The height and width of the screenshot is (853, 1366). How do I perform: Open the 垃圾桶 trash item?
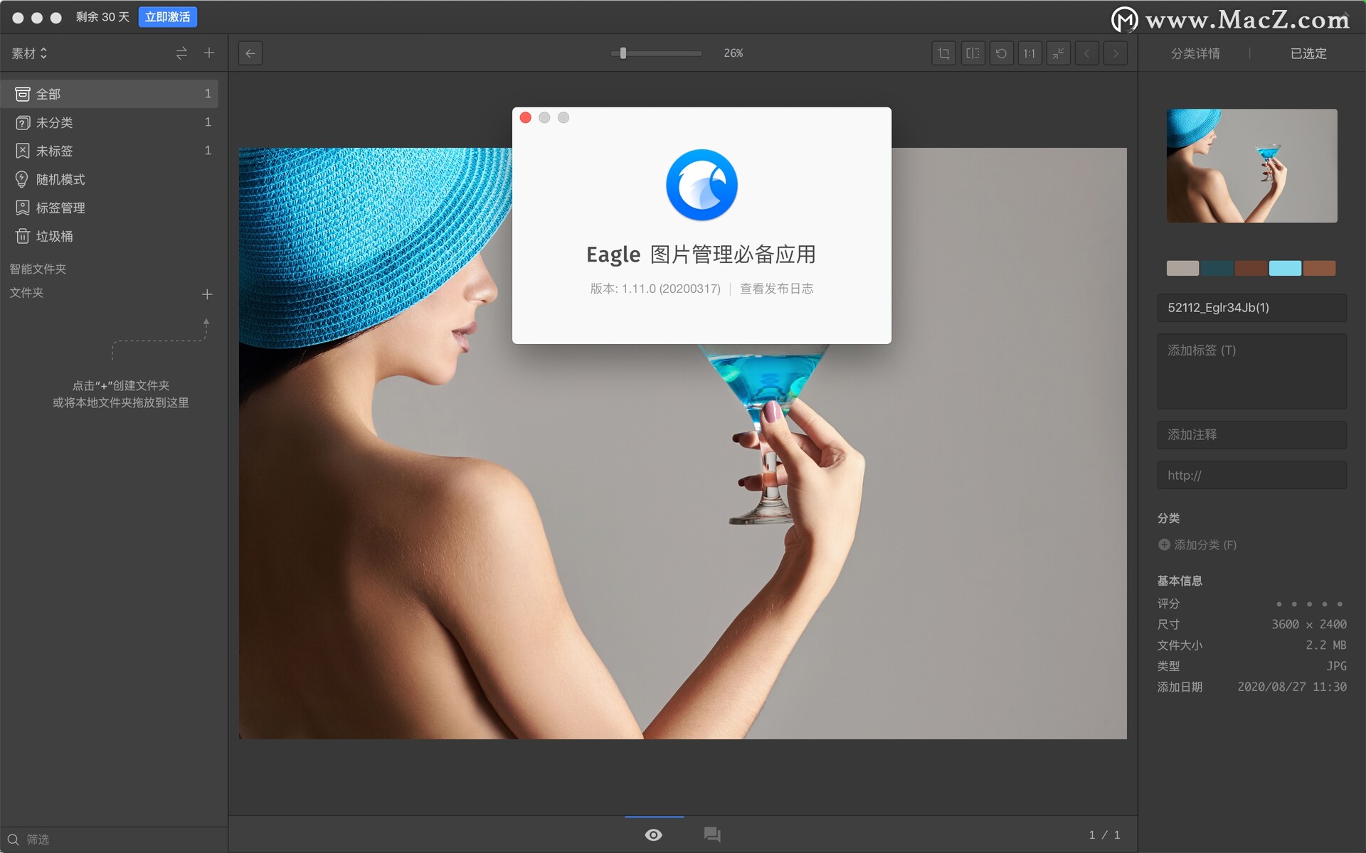55,236
